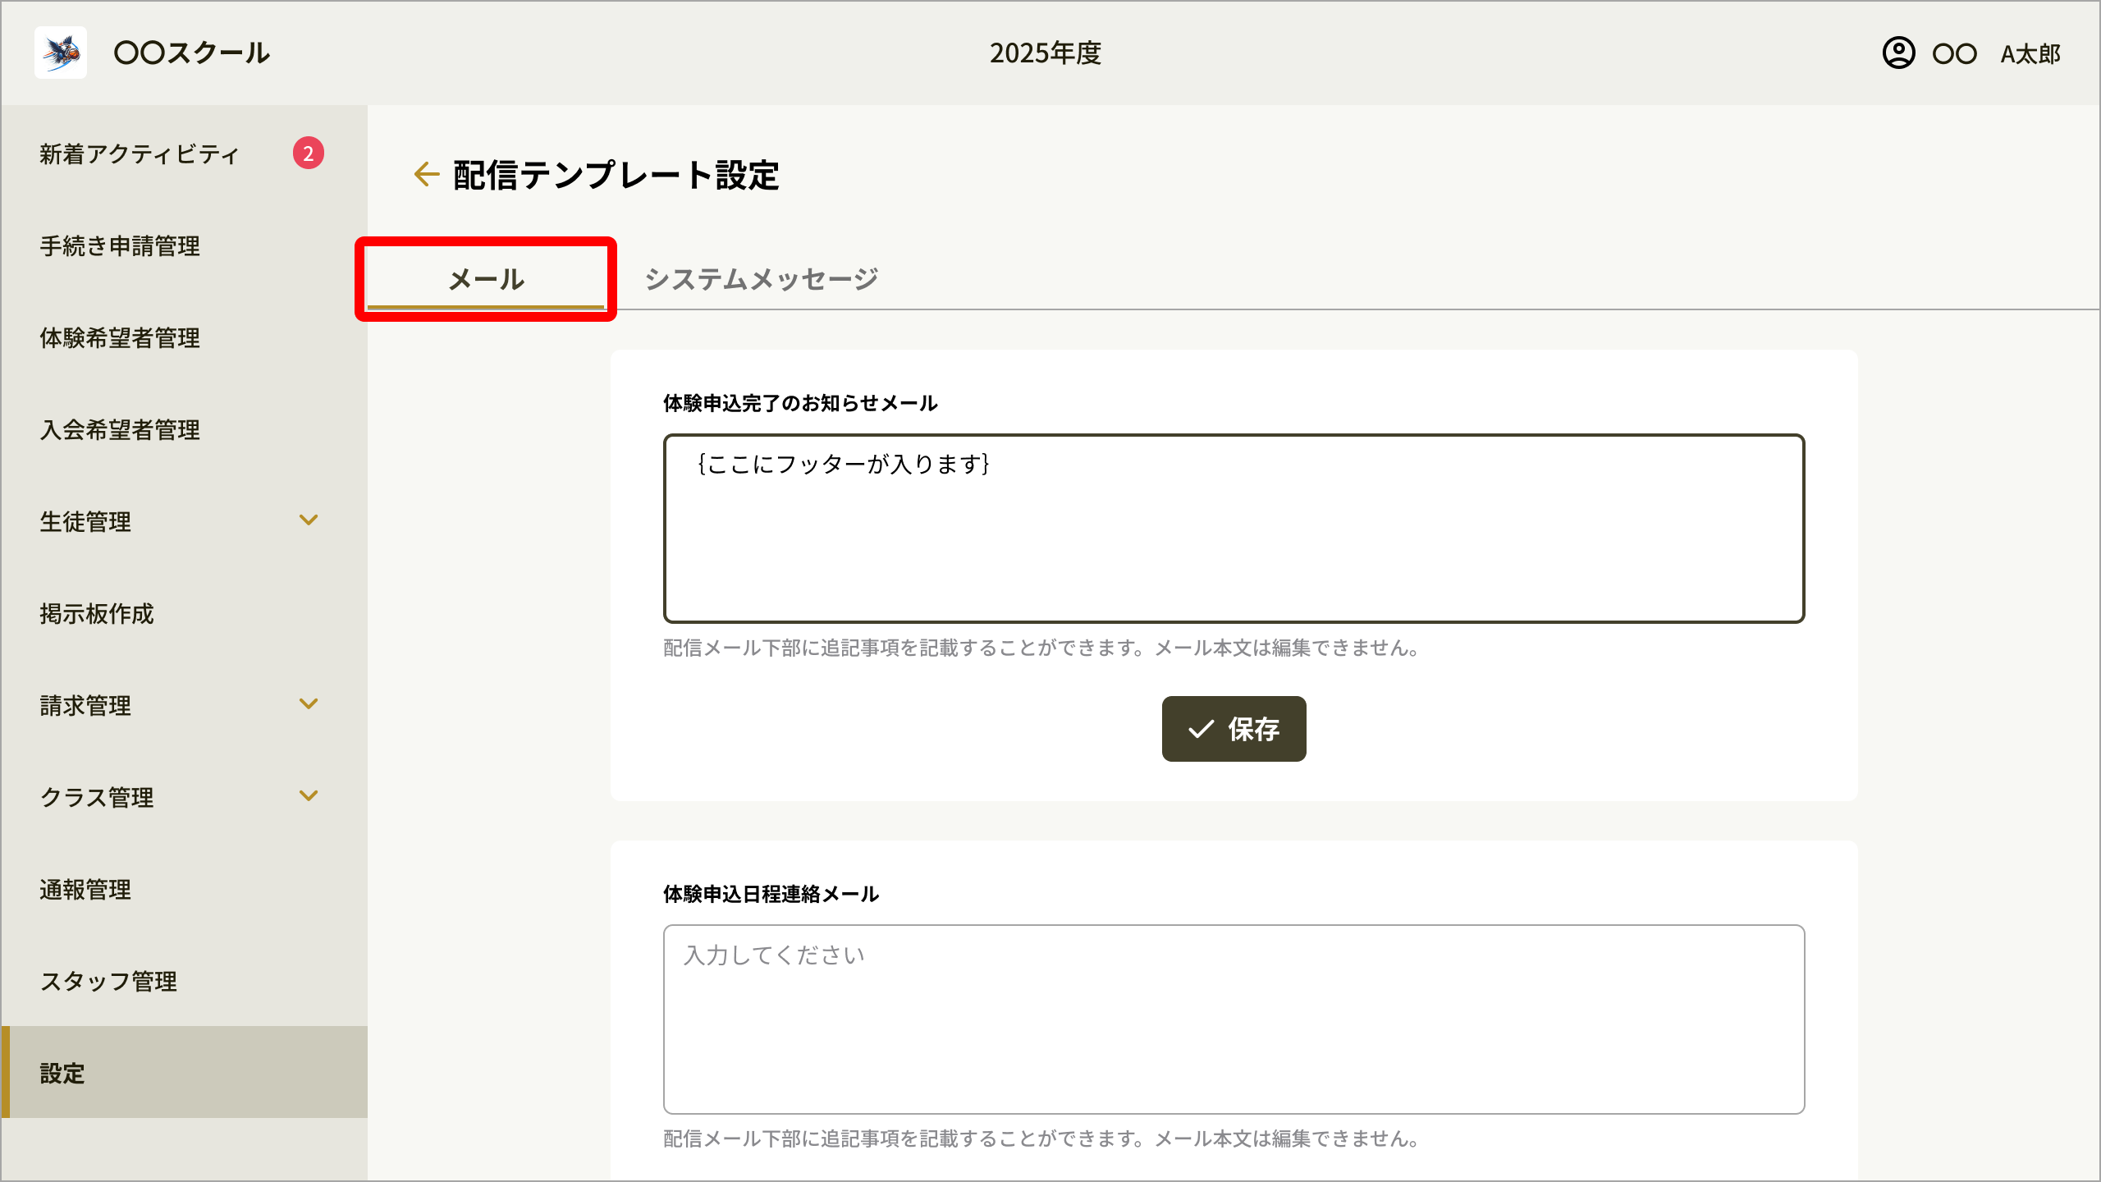The image size is (2101, 1182).
Task: Switch to the メール tab
Action: pos(486,279)
